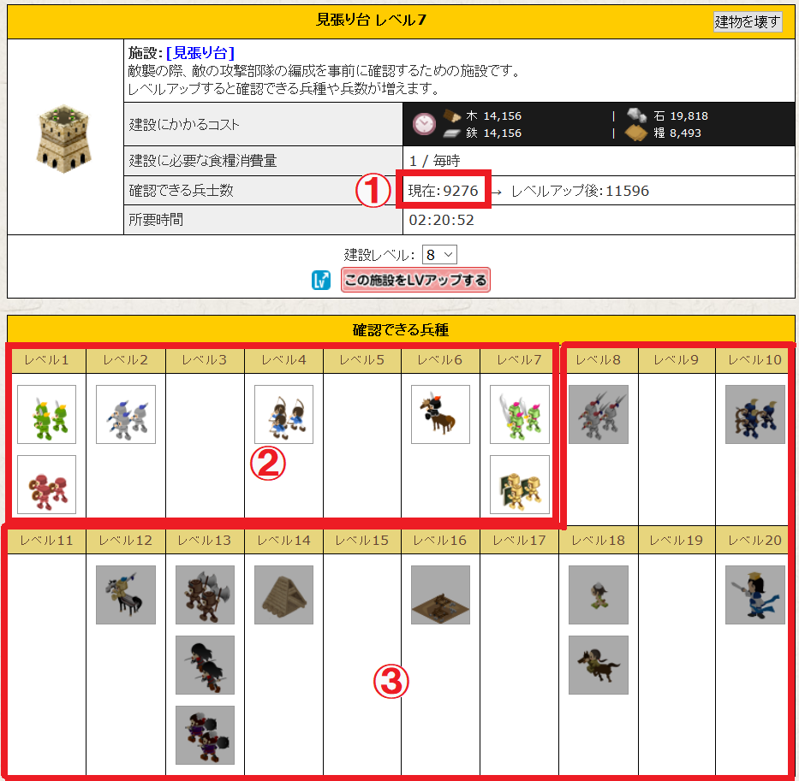Click the blue LV arrow icon
This screenshot has width=799, height=781.
coord(321,280)
